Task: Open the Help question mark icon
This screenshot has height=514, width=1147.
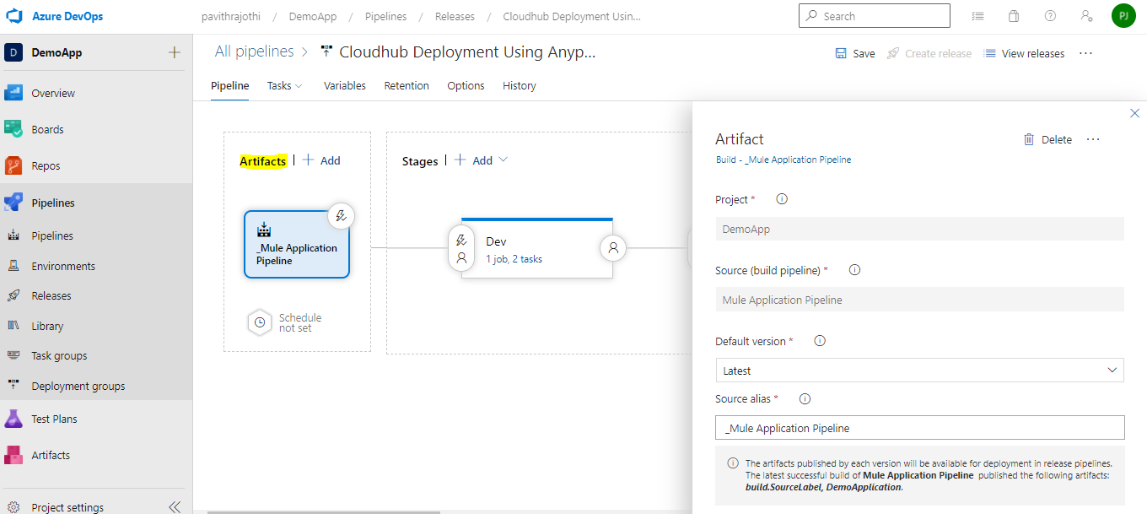Action: (x=1050, y=16)
